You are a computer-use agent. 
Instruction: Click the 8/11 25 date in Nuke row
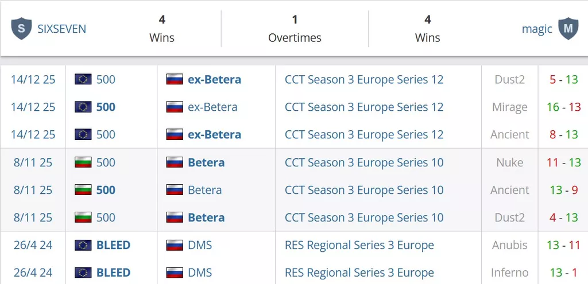coord(33,162)
